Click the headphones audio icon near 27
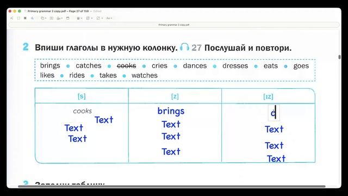This screenshot has height=196, width=348. (184, 47)
